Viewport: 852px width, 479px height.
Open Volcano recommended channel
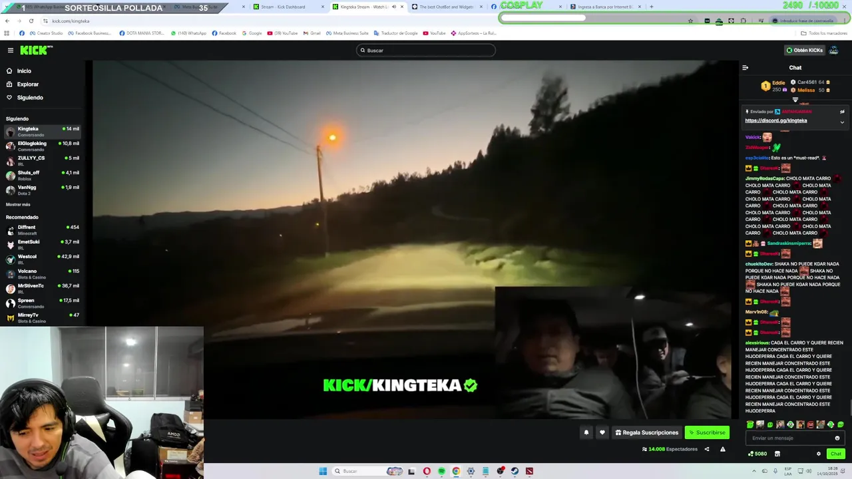click(43, 273)
